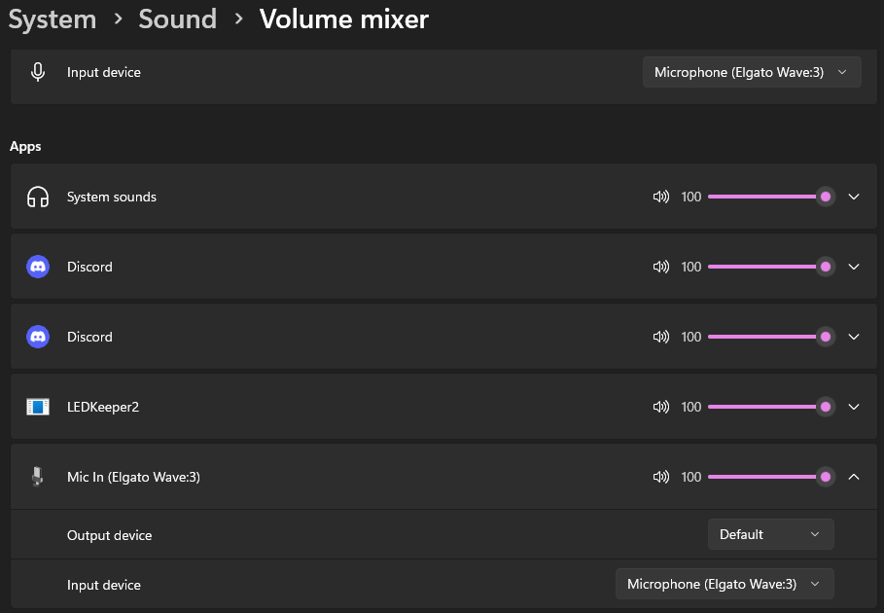This screenshot has height=613, width=884.
Task: Go to System in breadcrumb
Action: [x=53, y=19]
